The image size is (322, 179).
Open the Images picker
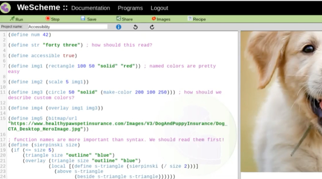tap(161, 19)
